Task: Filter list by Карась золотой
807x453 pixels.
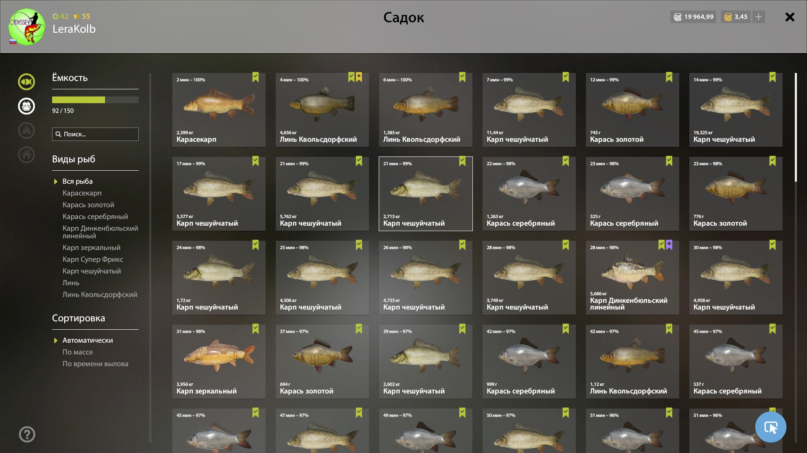Action: pyautogui.click(x=88, y=205)
